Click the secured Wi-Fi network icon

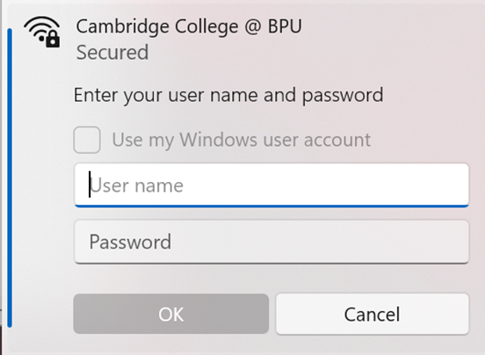42,32
